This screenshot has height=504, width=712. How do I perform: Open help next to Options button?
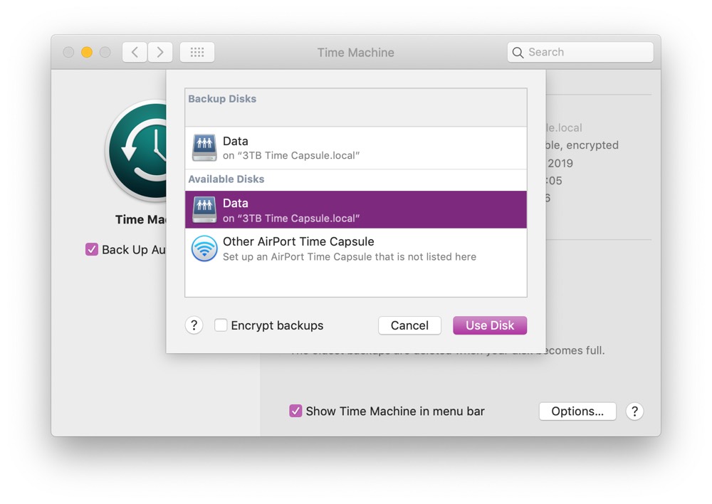click(634, 411)
